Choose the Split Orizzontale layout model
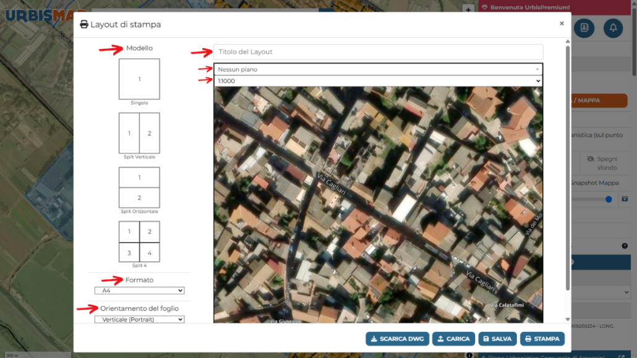637x358 pixels. (139, 187)
